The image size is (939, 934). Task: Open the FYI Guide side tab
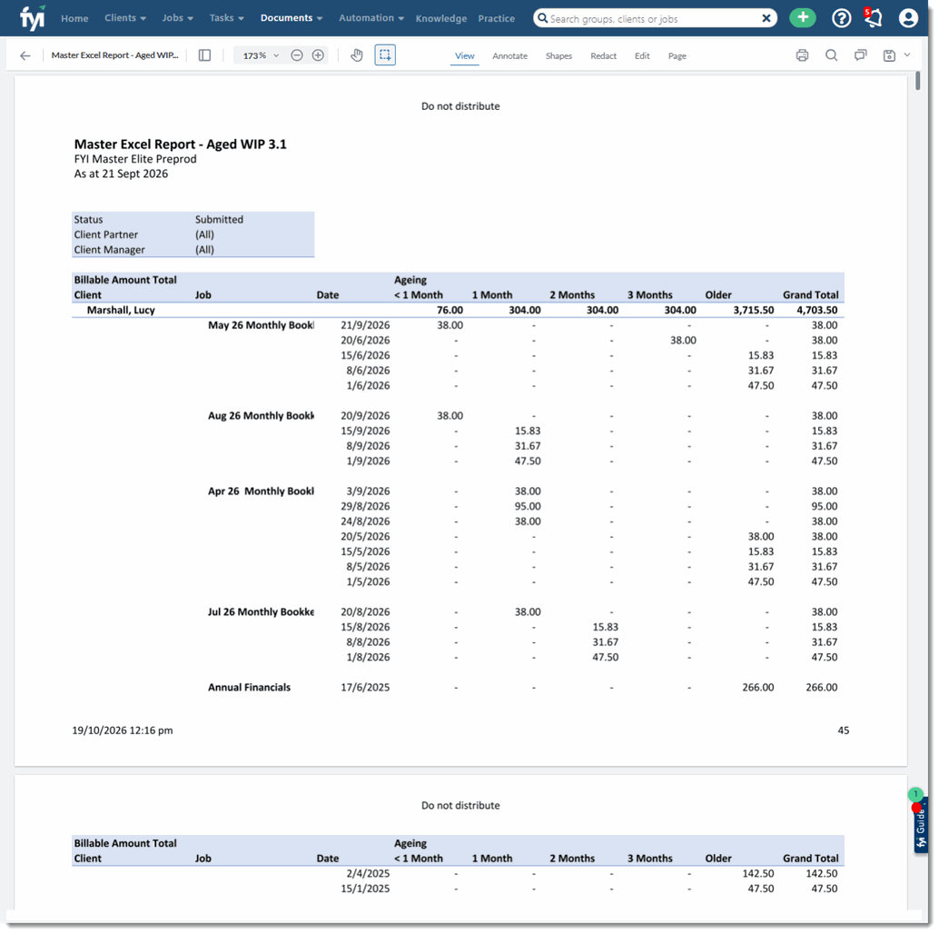tap(921, 825)
